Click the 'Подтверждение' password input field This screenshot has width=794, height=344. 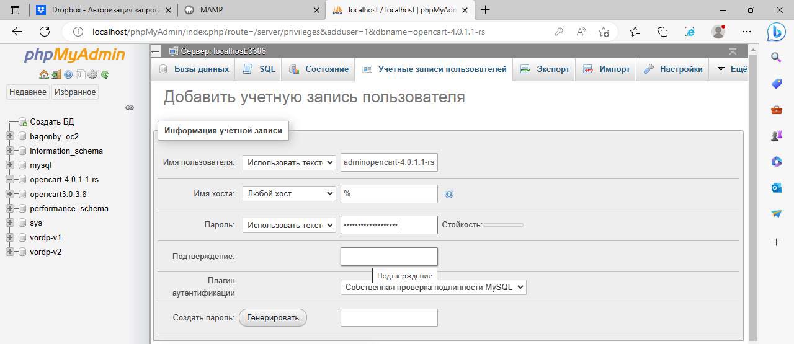pyautogui.click(x=389, y=257)
